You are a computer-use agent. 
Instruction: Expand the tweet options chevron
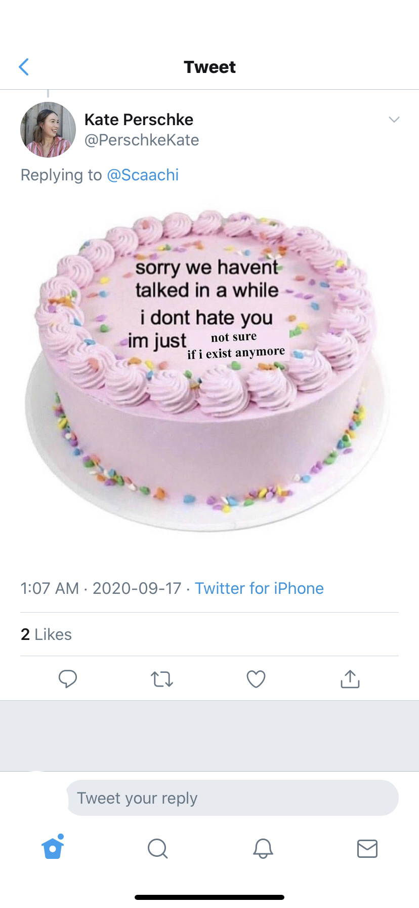(394, 120)
